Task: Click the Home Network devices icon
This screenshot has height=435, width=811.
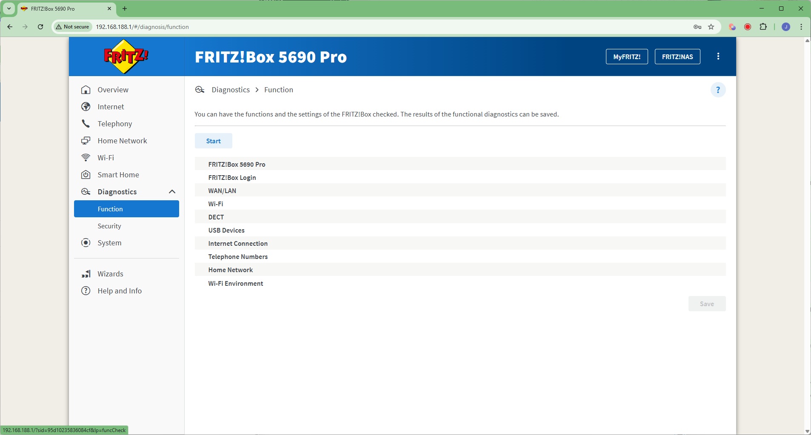Action: click(x=86, y=141)
